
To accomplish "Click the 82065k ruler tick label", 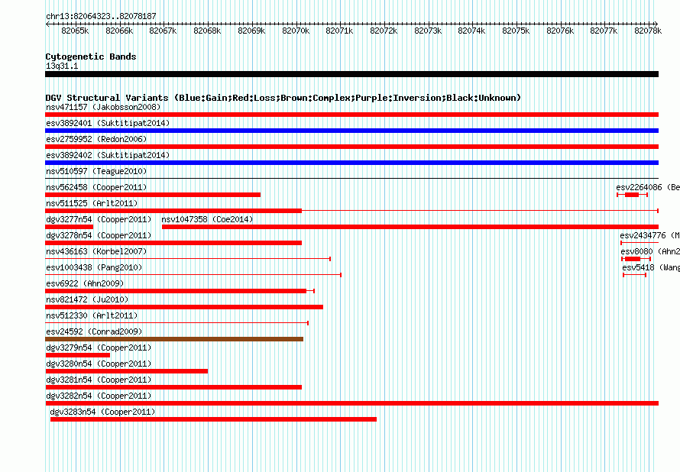I will tap(75, 31).
